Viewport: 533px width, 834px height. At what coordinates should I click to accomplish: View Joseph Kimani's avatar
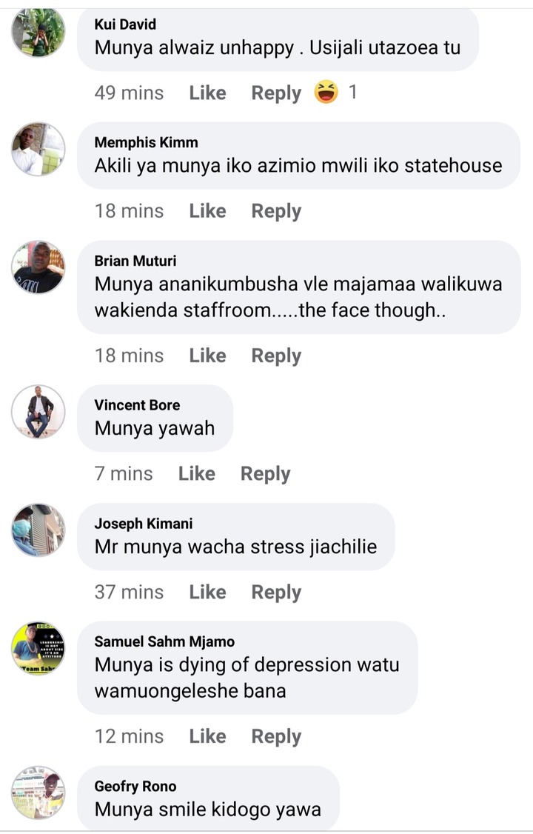tap(38, 530)
